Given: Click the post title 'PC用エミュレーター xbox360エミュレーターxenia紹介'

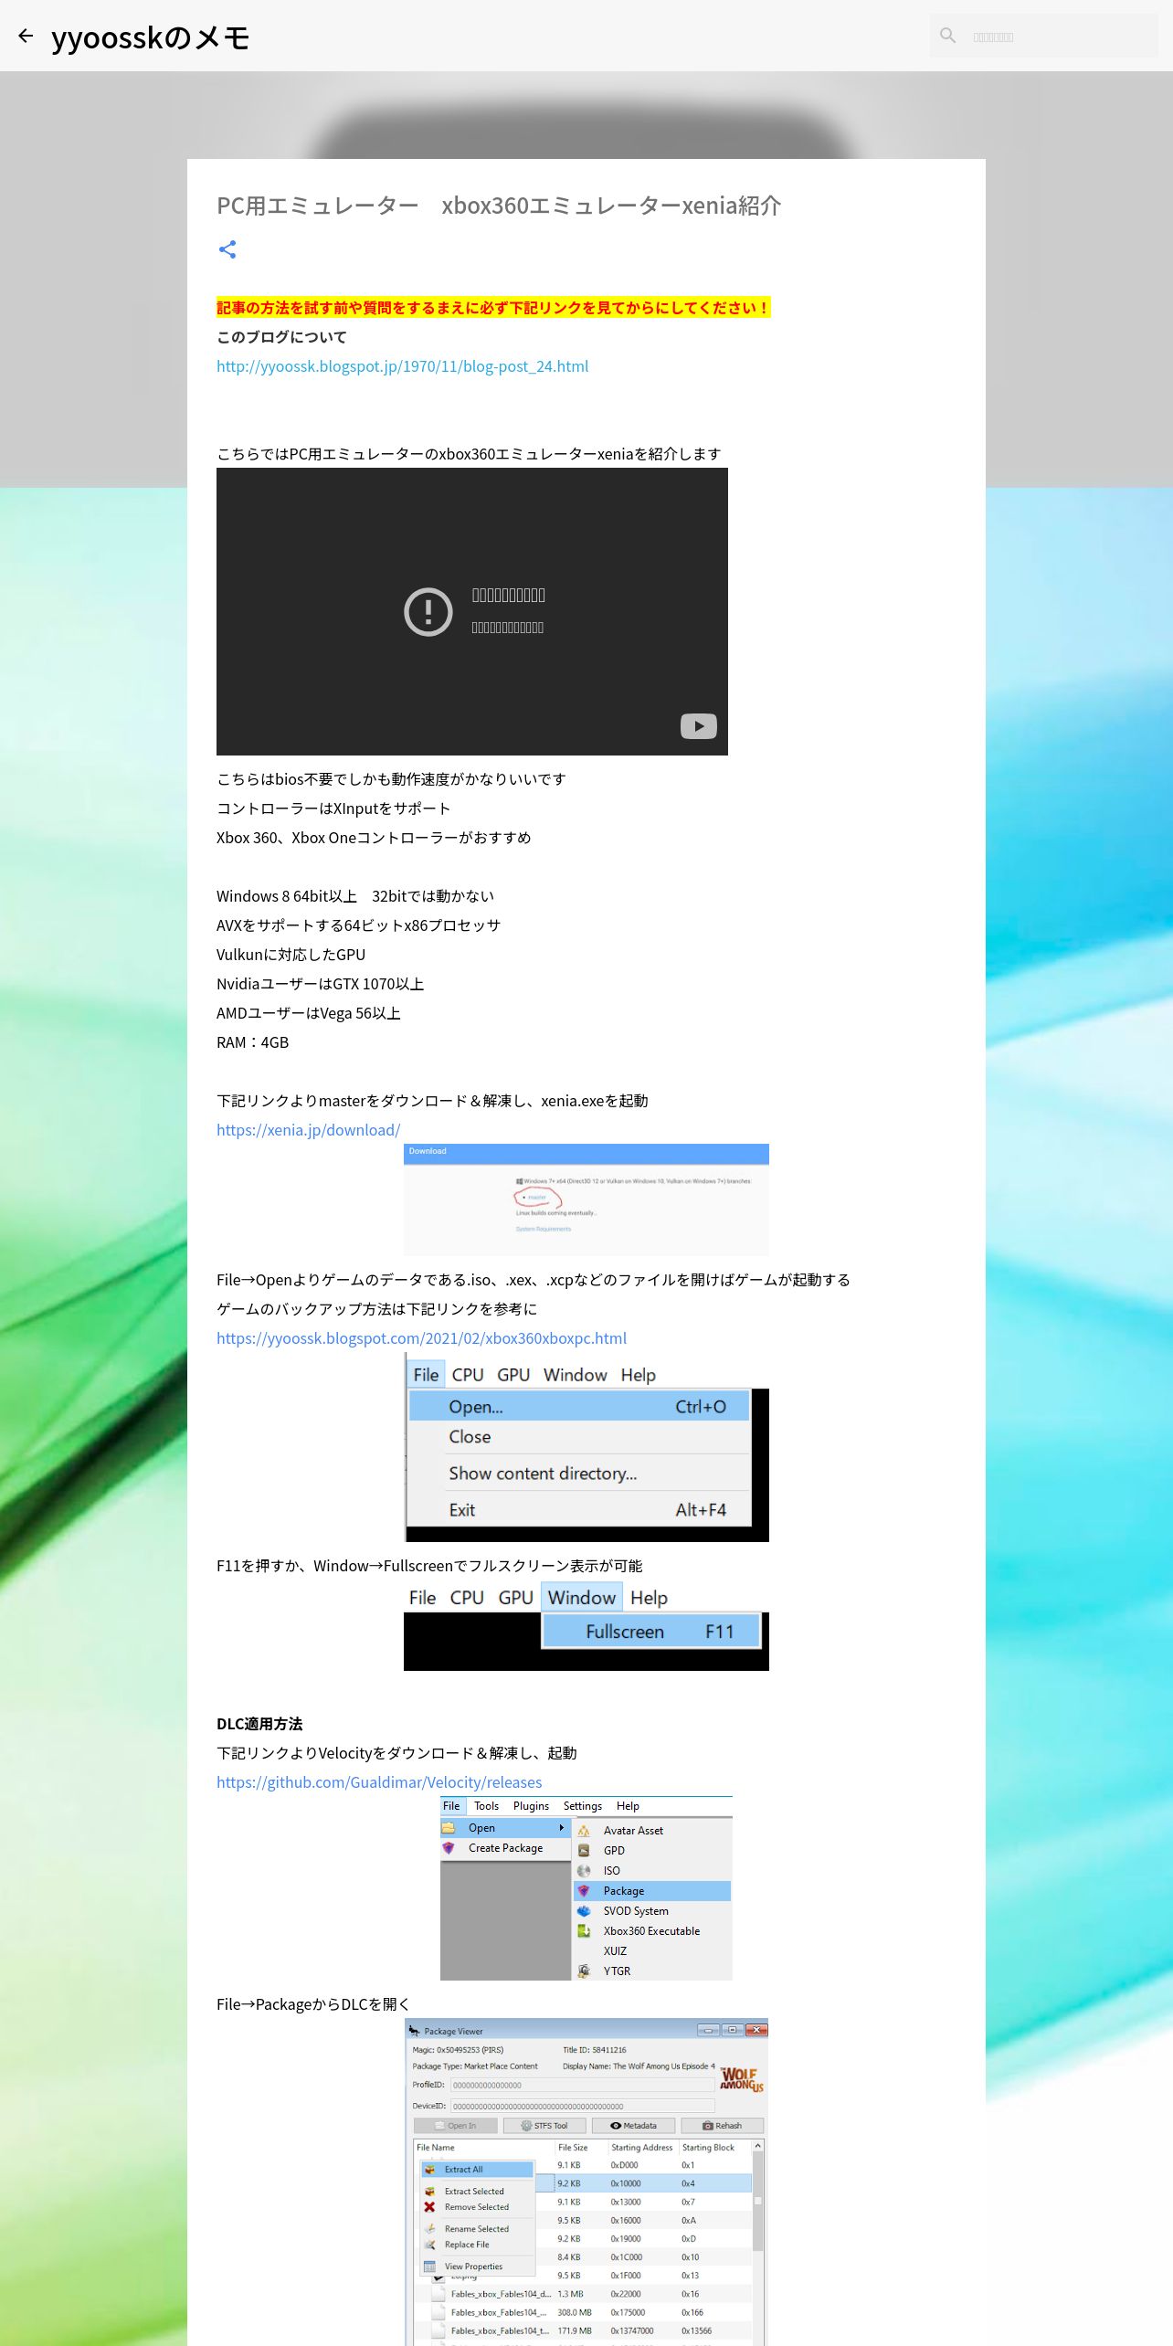Looking at the screenshot, I should 499,206.
